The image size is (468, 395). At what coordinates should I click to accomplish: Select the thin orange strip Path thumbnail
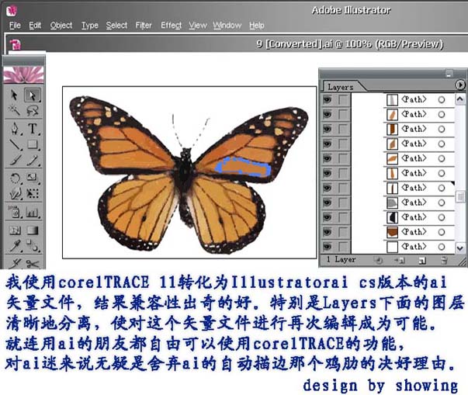[392, 173]
